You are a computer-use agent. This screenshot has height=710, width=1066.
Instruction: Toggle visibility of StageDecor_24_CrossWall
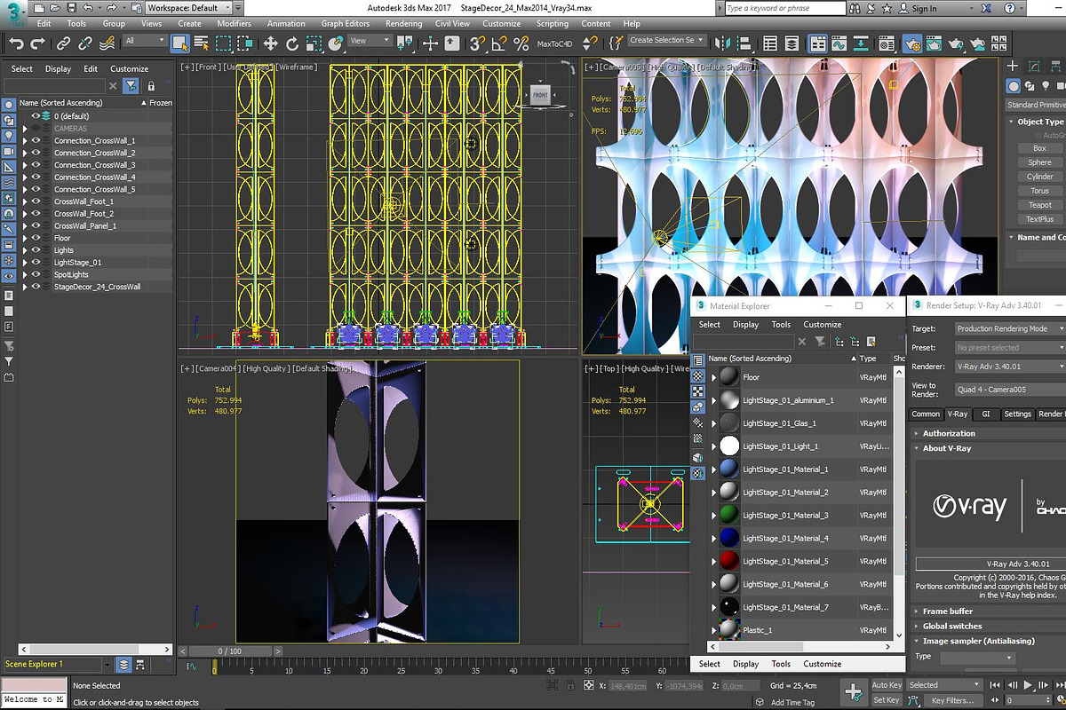pos(36,287)
